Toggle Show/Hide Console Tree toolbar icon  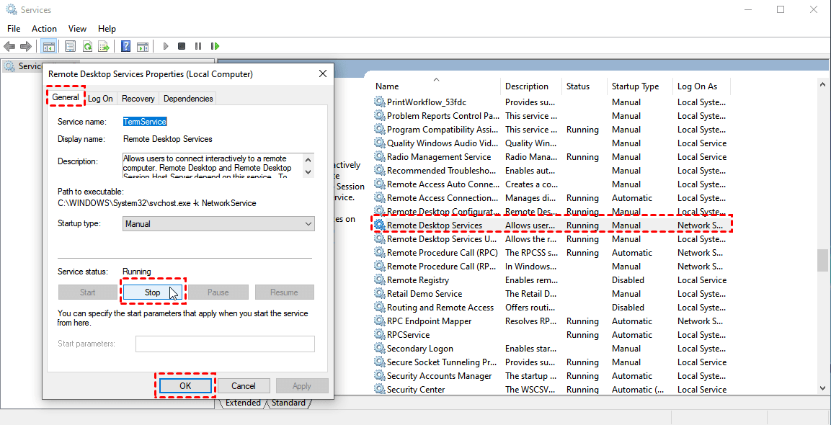[x=49, y=46]
